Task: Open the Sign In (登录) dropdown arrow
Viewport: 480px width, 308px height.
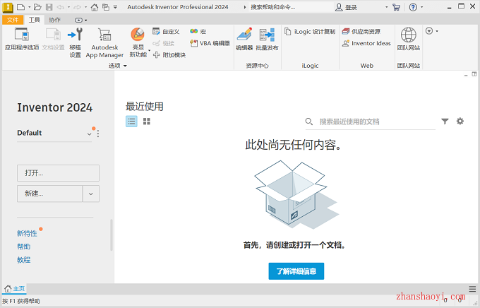Action: [x=387, y=7]
